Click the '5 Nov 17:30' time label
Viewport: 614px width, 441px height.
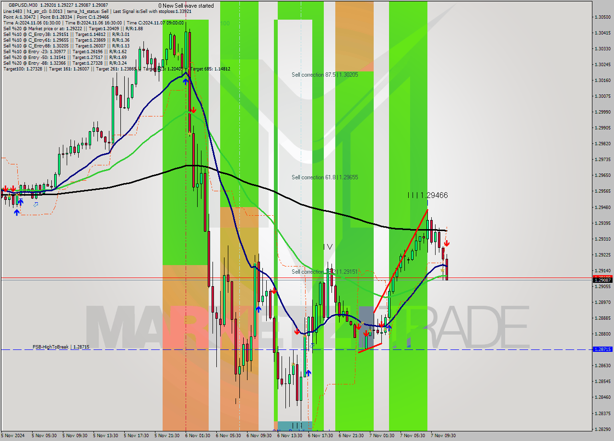[136, 436]
